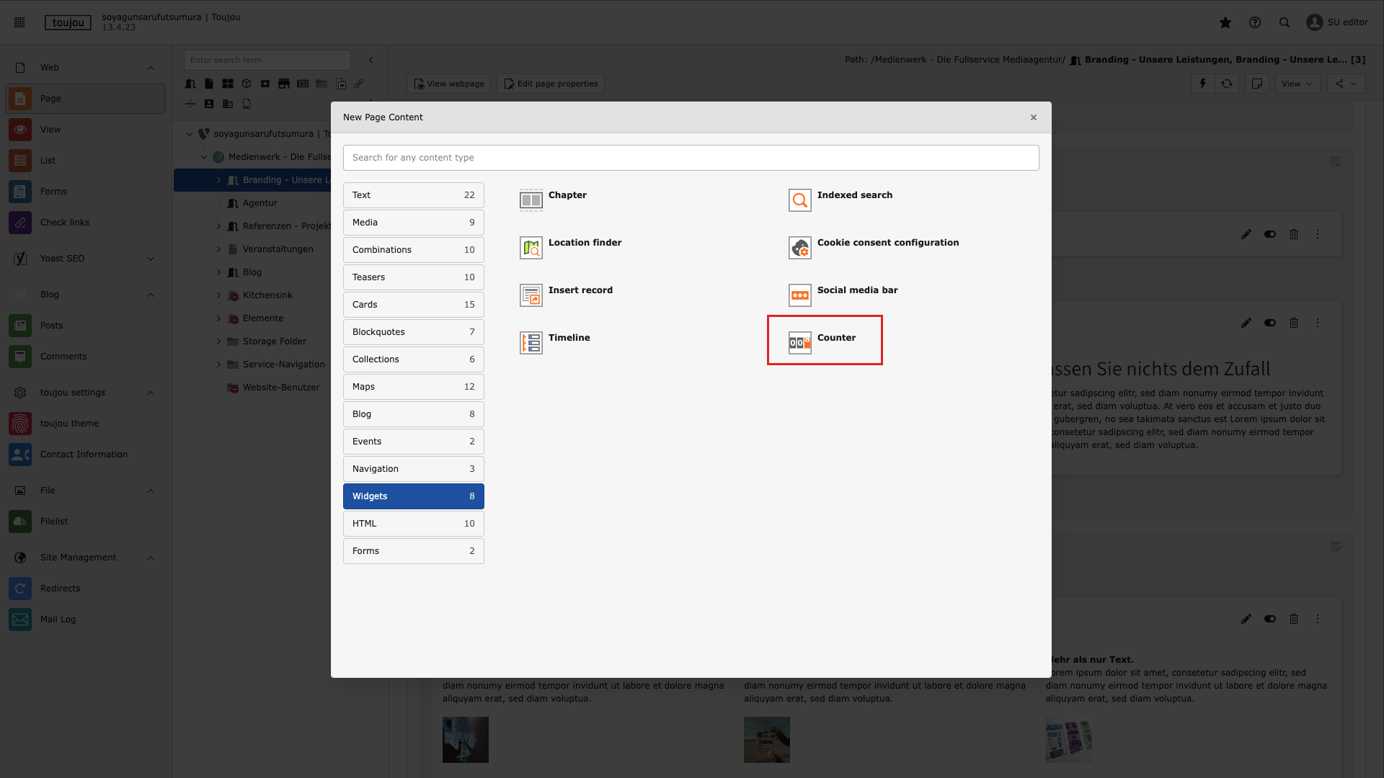Switch to the Cards category tab
Viewport: 1384px width, 778px height.
pyautogui.click(x=413, y=305)
